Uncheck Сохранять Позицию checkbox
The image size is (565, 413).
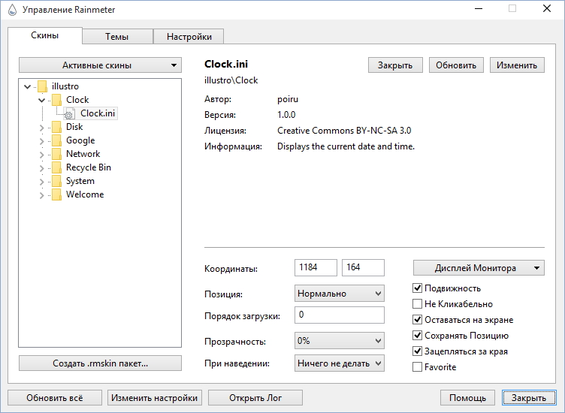point(417,336)
